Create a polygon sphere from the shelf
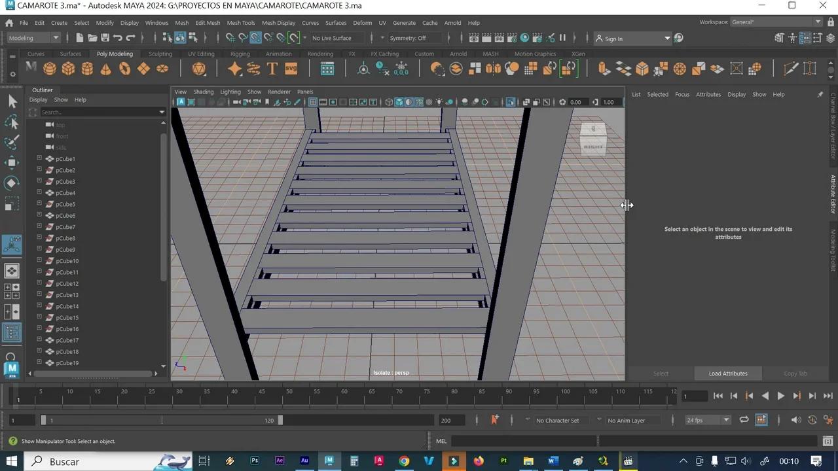 coord(50,68)
